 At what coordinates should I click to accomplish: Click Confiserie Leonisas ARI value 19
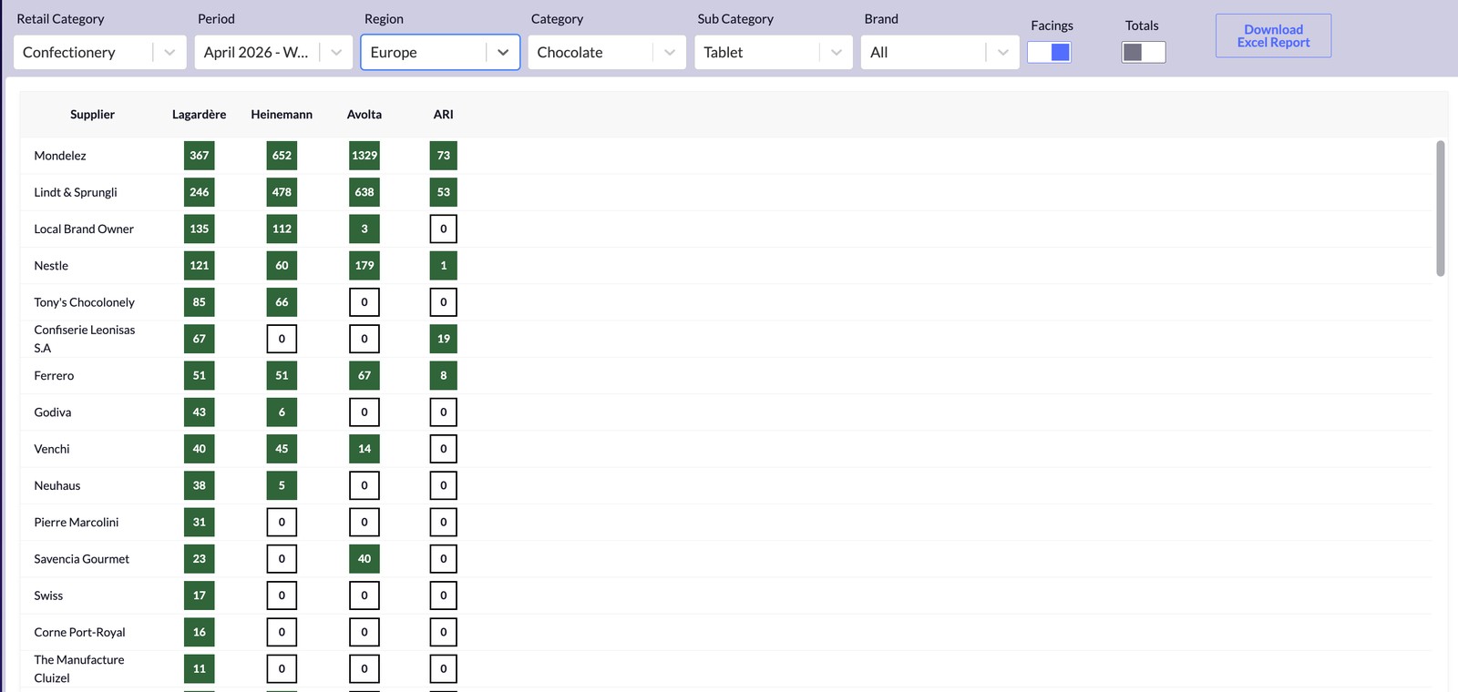(444, 339)
